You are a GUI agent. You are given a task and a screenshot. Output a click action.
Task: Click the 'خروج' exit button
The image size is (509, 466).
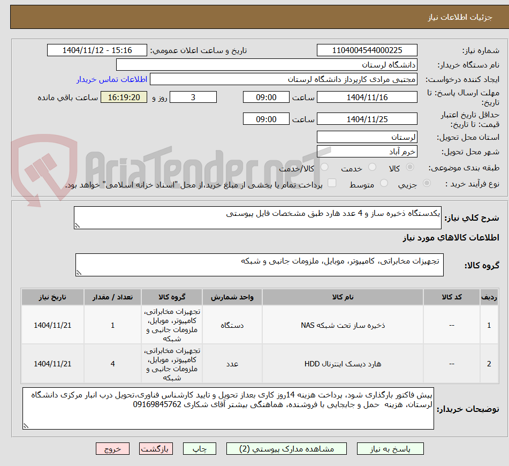pyautogui.click(x=112, y=449)
